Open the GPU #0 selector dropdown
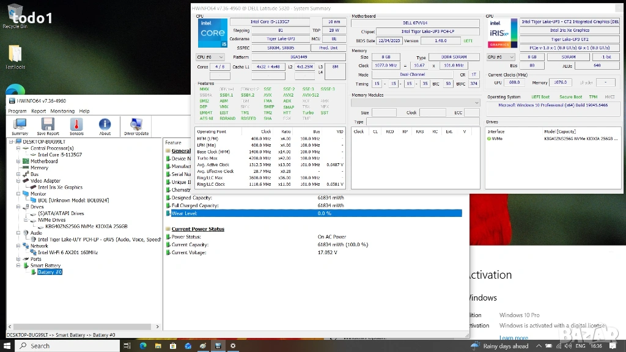The width and height of the screenshot is (626, 352). click(x=501, y=57)
